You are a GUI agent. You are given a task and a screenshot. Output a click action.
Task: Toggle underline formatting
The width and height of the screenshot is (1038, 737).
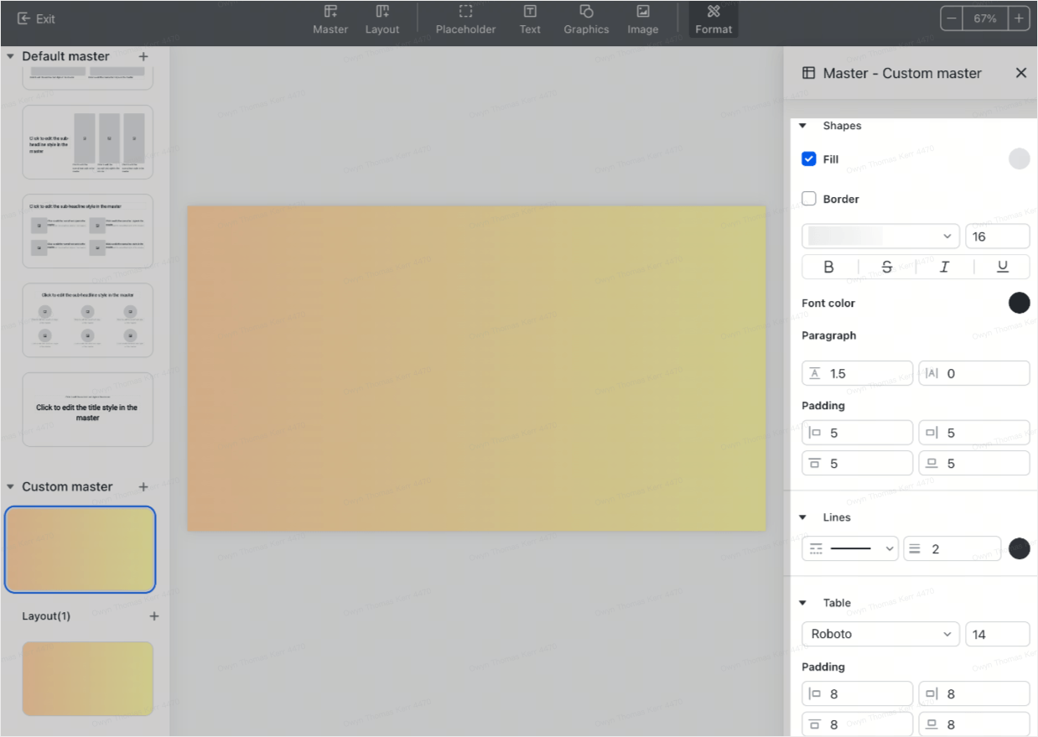click(x=1002, y=267)
